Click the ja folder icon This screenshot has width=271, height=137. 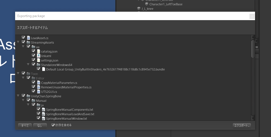[x=39, y=105]
